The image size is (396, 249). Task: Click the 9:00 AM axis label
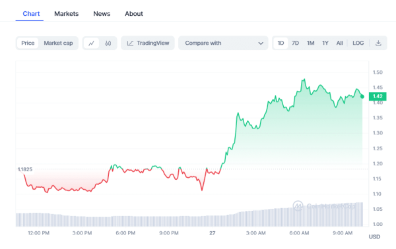point(343,233)
